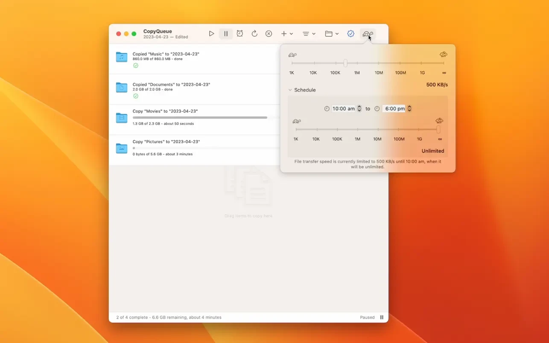Viewport: 549px width, 343px height.
Task: Click the top speed limit slider knob
Action: pos(345,63)
